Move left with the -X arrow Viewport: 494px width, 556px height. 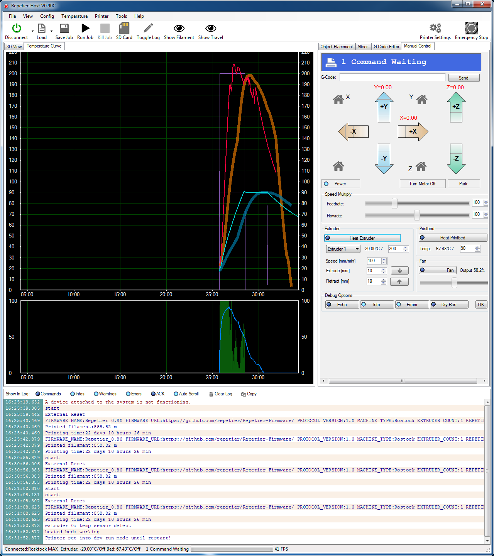[x=353, y=132]
